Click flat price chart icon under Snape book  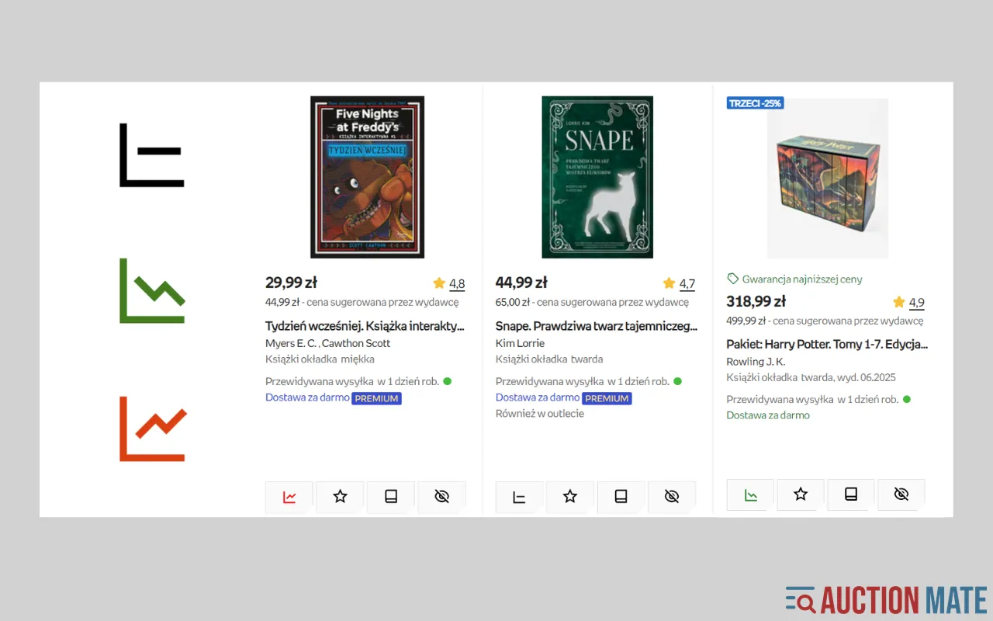[x=520, y=497]
